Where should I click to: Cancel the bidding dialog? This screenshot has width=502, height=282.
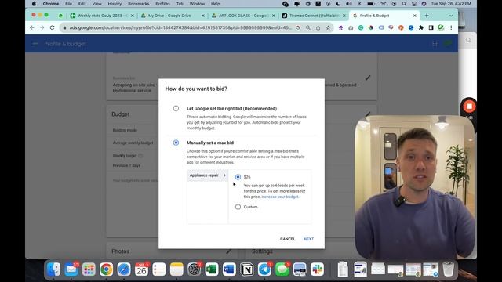(x=288, y=239)
